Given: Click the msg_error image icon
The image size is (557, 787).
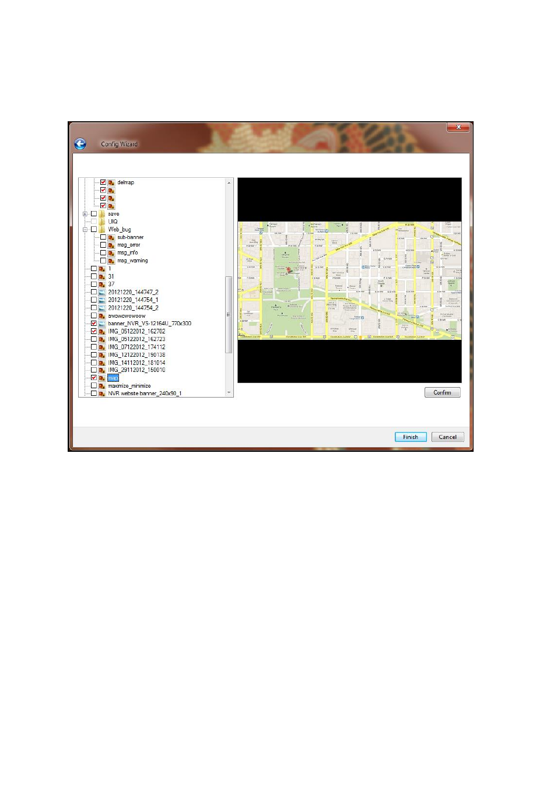Looking at the screenshot, I should [x=111, y=245].
